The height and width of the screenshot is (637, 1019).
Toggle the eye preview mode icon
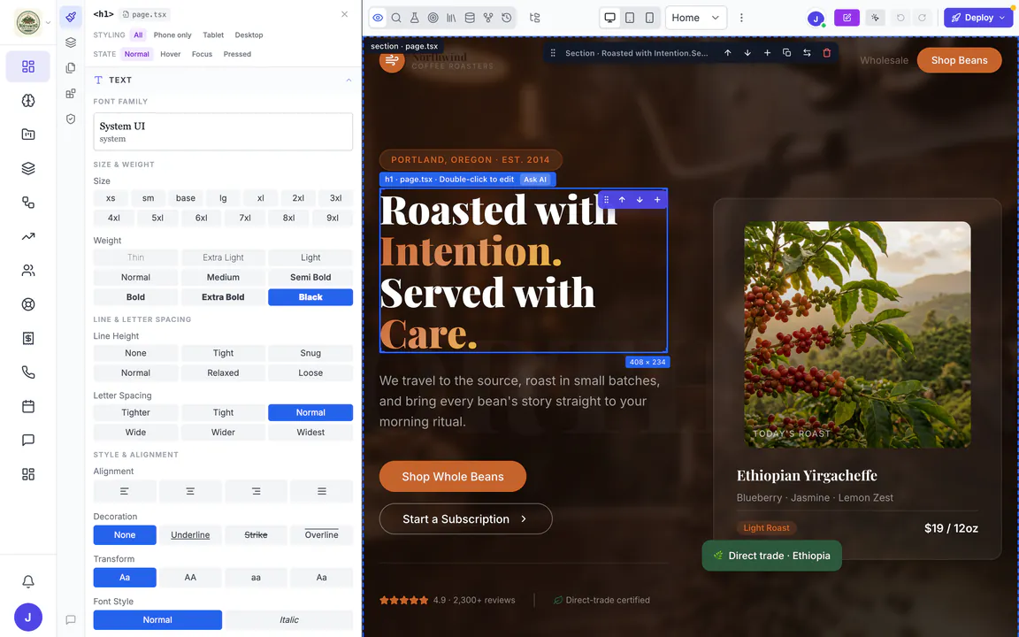378,18
